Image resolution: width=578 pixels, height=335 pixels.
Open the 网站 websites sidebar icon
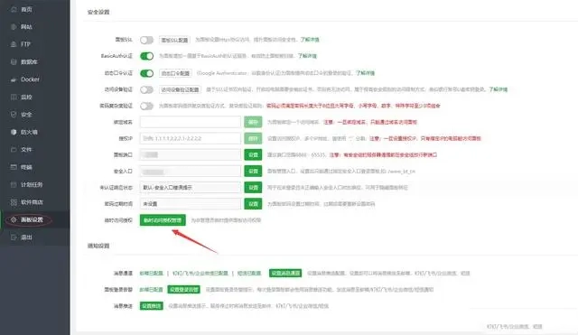(14, 27)
